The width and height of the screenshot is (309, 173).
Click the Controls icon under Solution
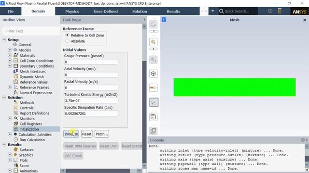click(x=16, y=108)
